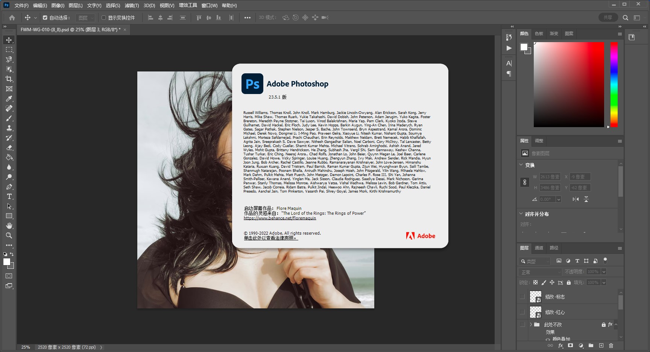Screen dimensions: 650x352
Task: Select the Pen tool
Action: pyautogui.click(x=9, y=187)
